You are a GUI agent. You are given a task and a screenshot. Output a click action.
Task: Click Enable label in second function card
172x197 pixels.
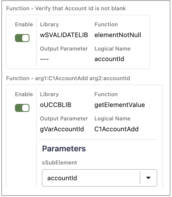point(24,94)
